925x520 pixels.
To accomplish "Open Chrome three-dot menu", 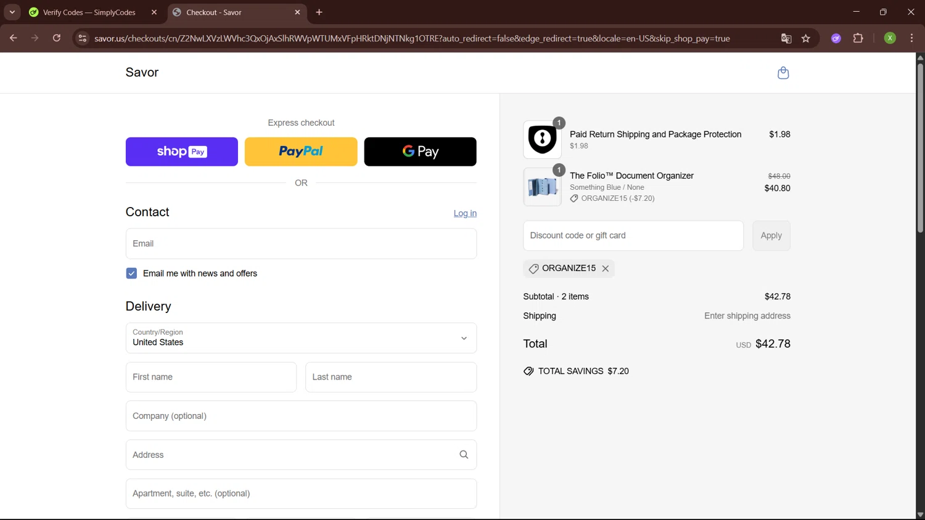I will [911, 38].
